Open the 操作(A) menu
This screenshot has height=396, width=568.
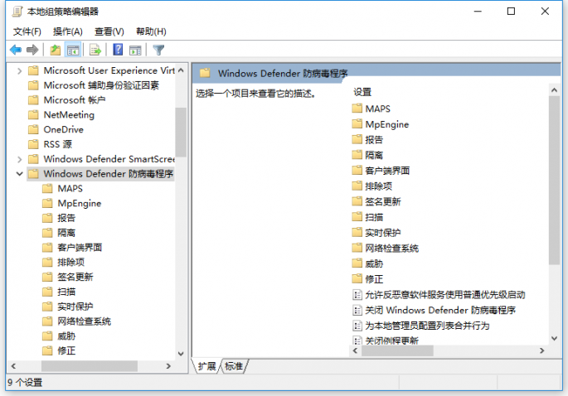click(x=68, y=31)
